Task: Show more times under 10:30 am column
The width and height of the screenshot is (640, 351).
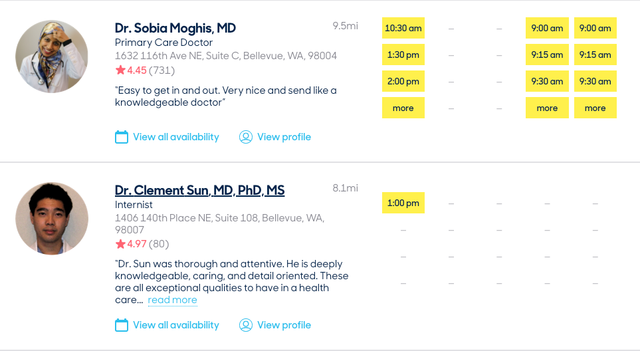Action: [403, 108]
